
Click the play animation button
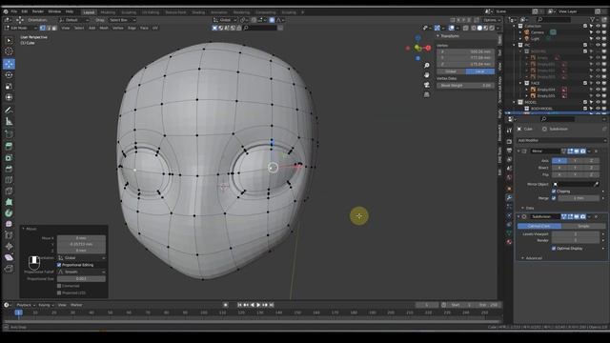[x=258, y=305]
